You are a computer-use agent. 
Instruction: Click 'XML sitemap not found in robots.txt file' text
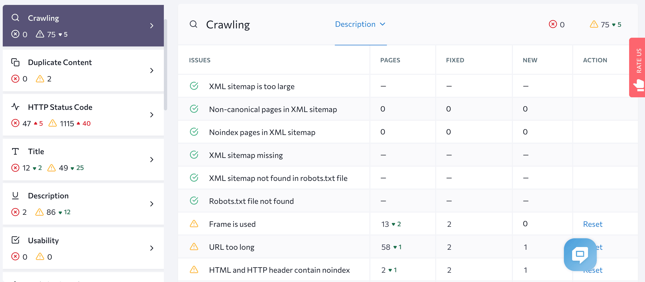[278, 178]
